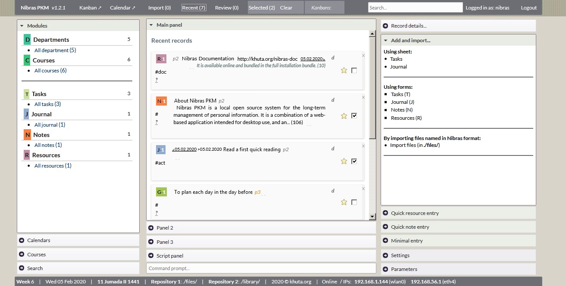The height and width of the screenshot is (286, 566).
Task: Click the question mark under #doc tag
Action: point(156,80)
